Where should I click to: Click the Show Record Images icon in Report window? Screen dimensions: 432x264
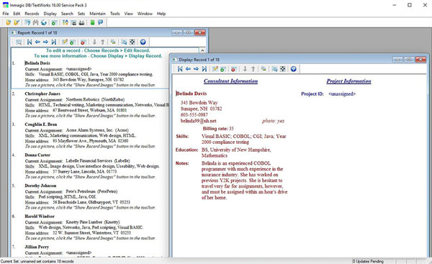(x=132, y=42)
